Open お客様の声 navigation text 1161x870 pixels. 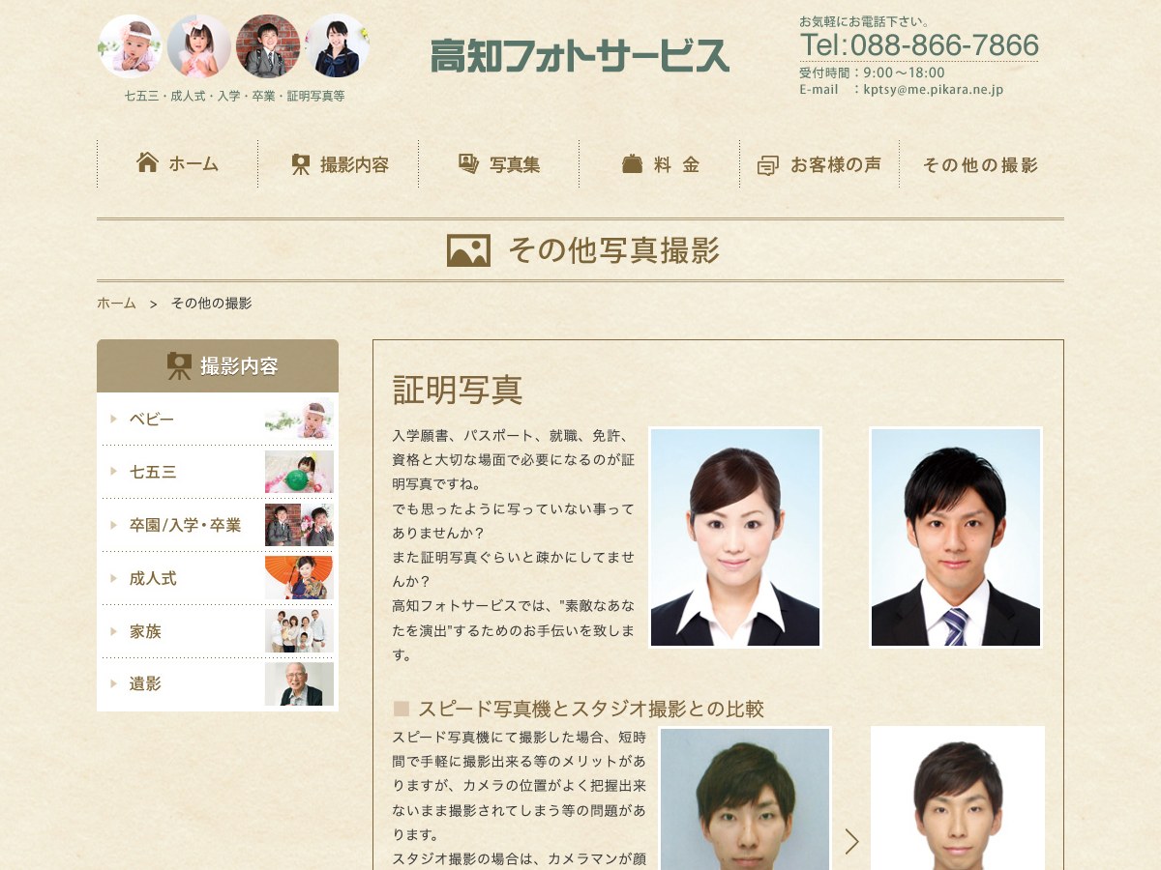[836, 164]
